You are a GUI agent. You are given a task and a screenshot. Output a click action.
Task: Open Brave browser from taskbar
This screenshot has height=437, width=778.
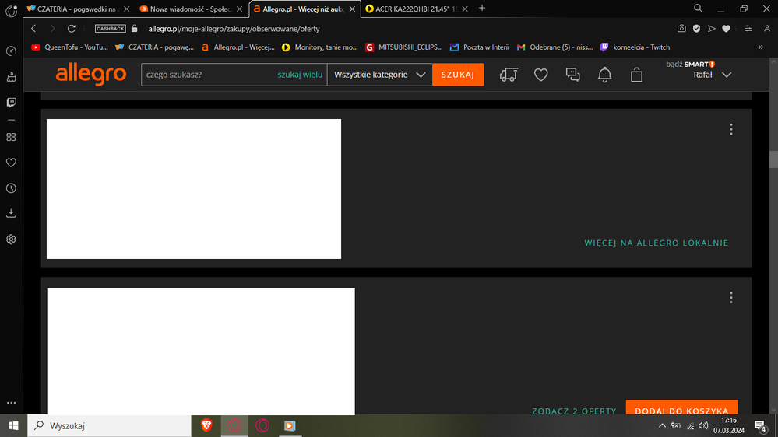pyautogui.click(x=206, y=425)
